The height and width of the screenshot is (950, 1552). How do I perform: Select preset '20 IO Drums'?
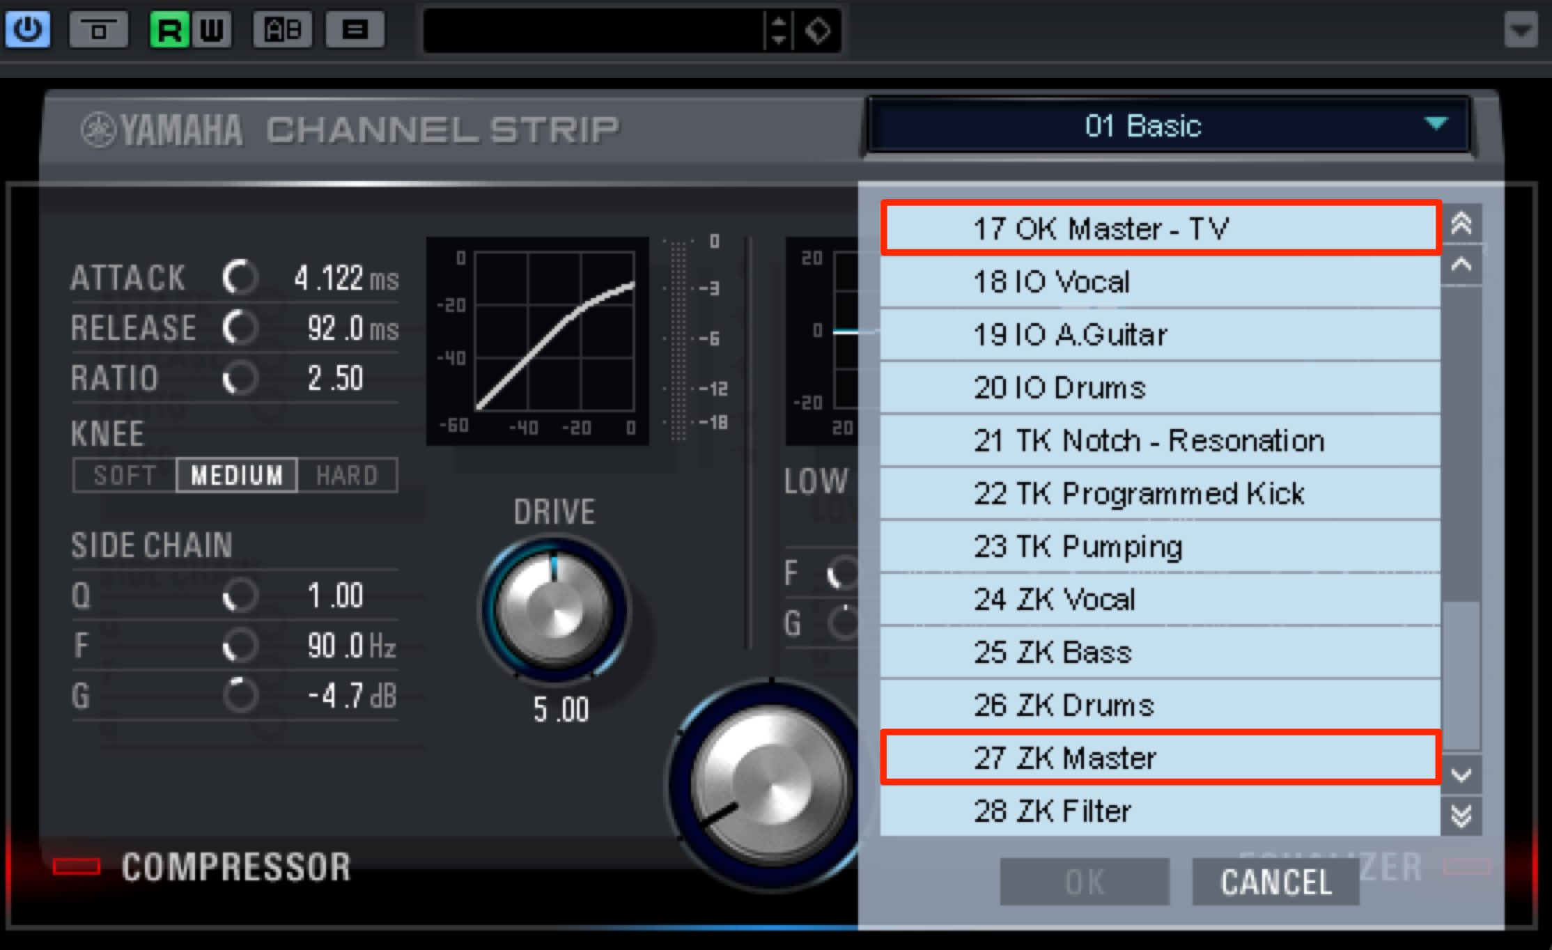coord(1161,388)
